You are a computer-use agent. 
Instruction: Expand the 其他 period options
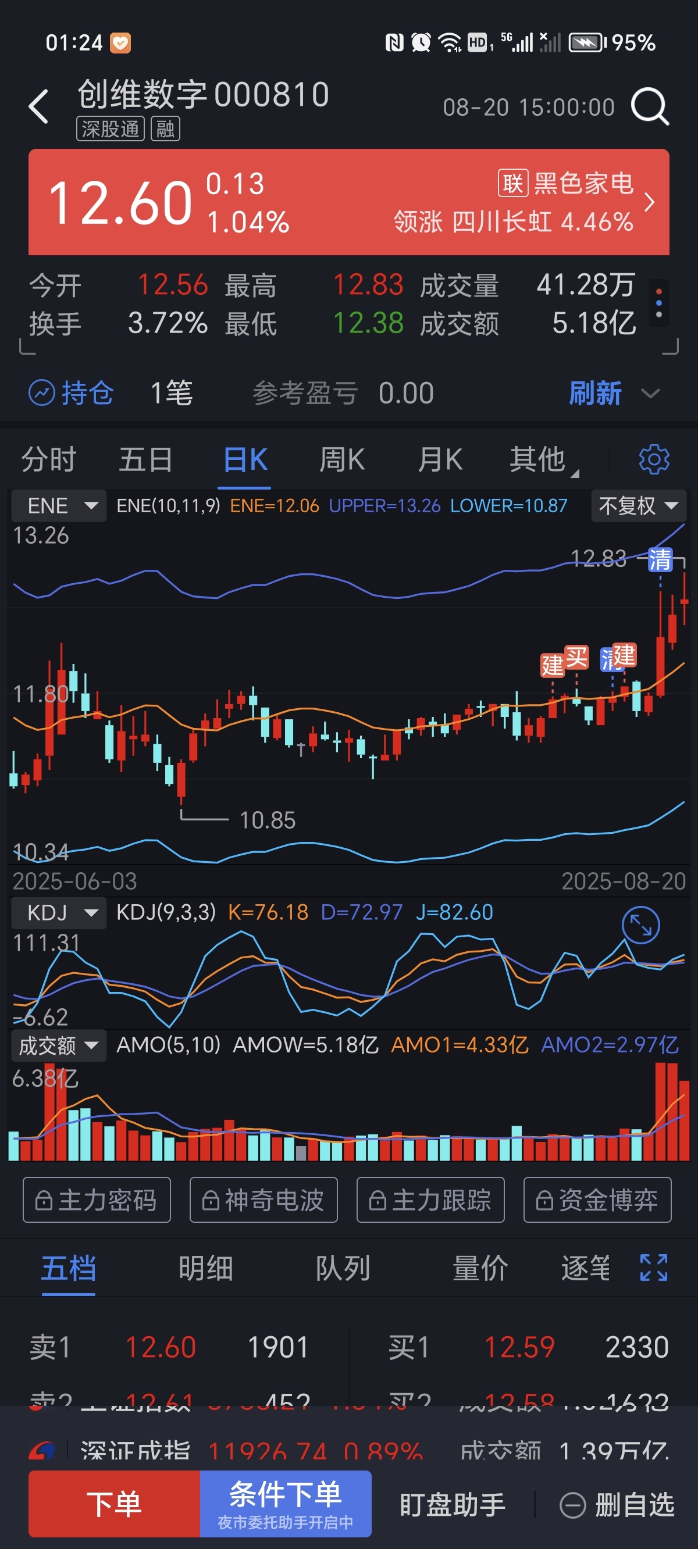543,460
